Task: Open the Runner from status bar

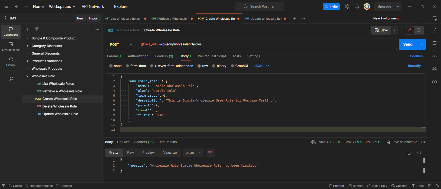Action: click(356, 186)
